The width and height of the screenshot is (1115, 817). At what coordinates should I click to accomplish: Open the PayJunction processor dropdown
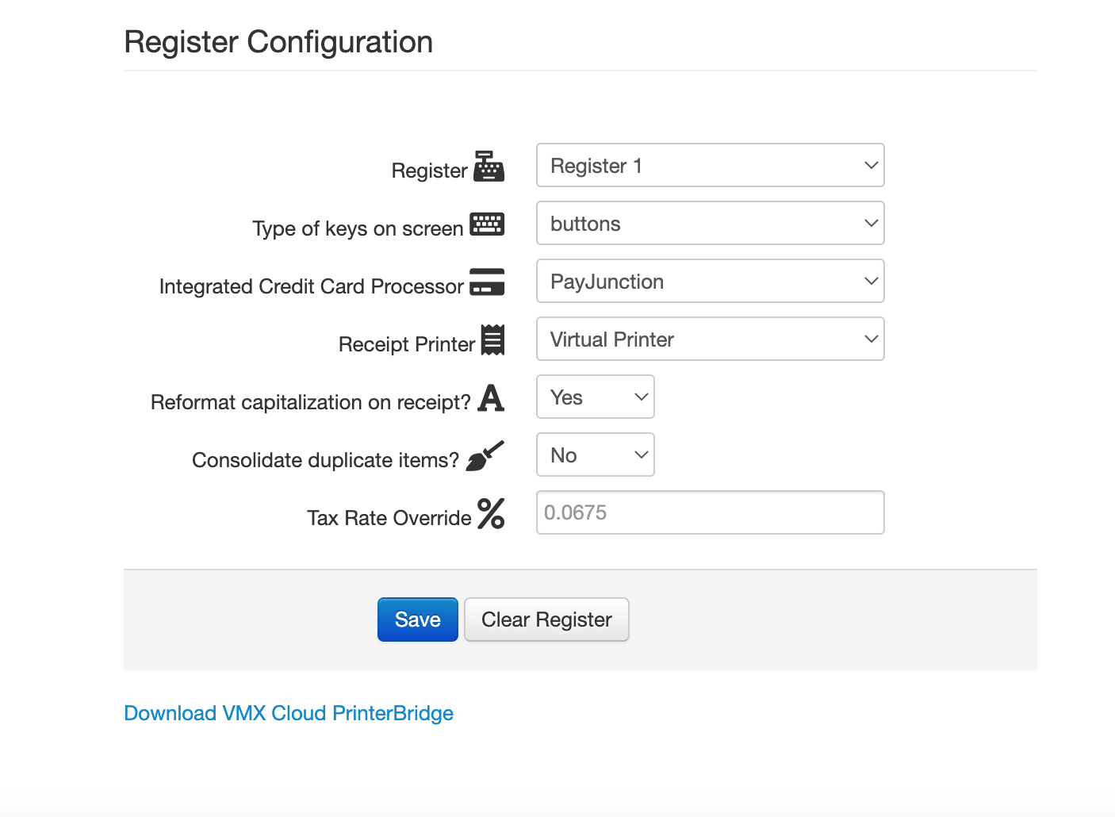[710, 282]
